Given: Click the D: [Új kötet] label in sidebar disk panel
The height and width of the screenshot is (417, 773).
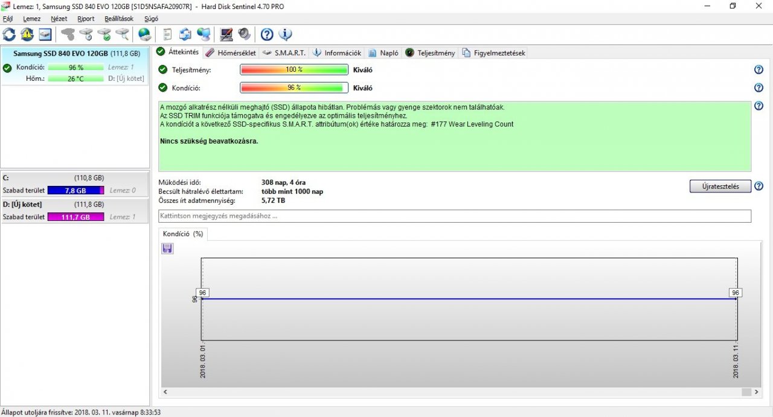Looking at the screenshot, I should pyautogui.click(x=126, y=78).
